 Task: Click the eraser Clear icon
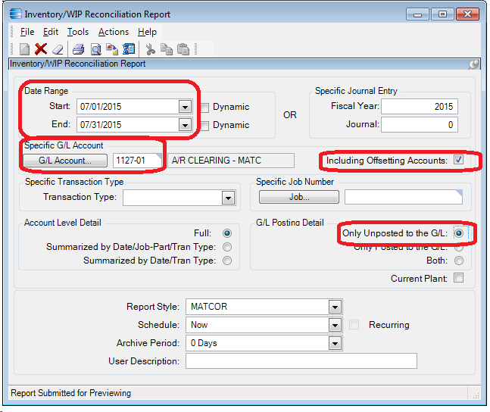pos(58,50)
